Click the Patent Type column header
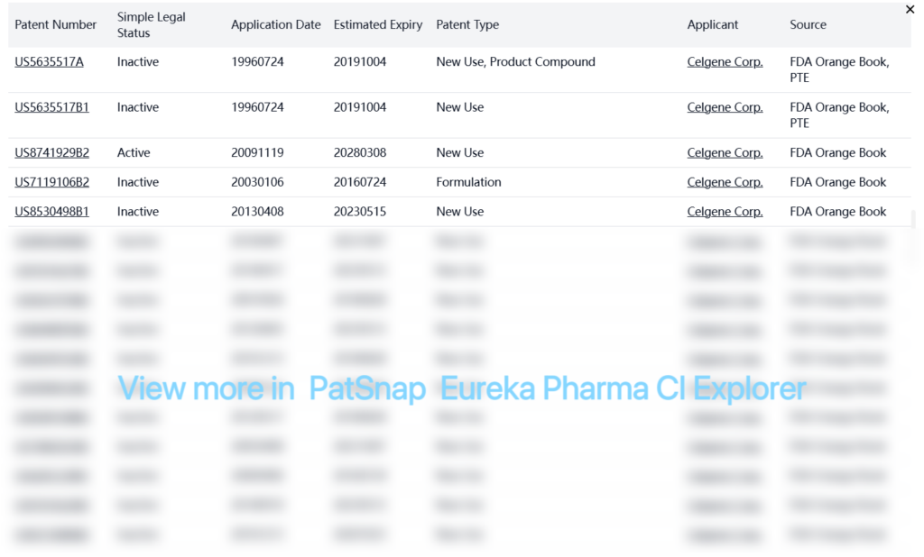The height and width of the screenshot is (557, 924). [x=467, y=25]
